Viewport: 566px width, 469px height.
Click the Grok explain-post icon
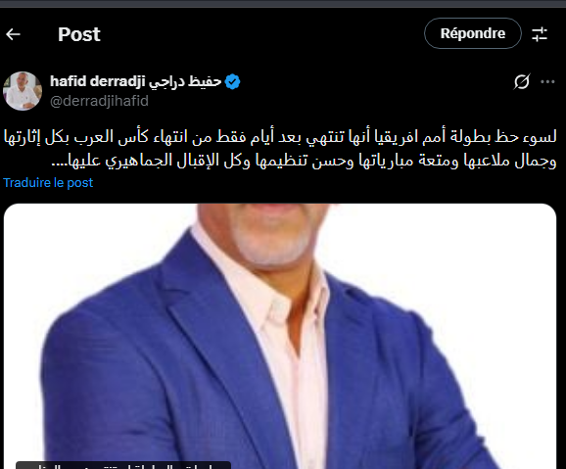pyautogui.click(x=522, y=82)
